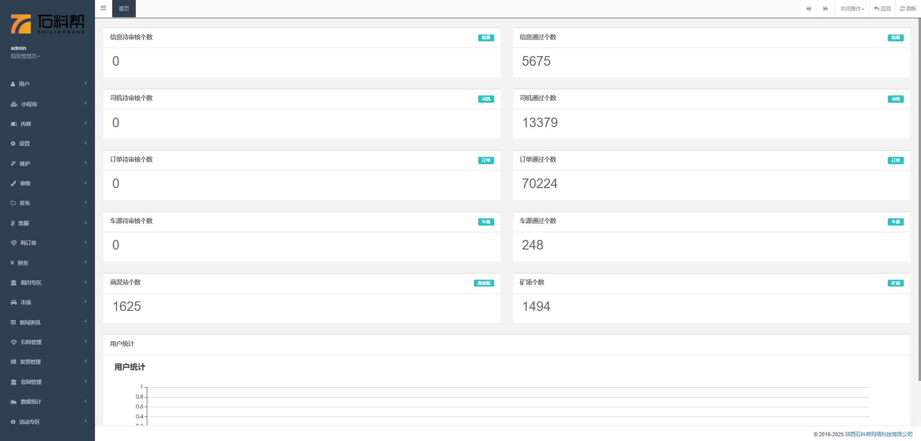Select the 首页 tab
Viewport: 921px width, 441px height.
(124, 9)
